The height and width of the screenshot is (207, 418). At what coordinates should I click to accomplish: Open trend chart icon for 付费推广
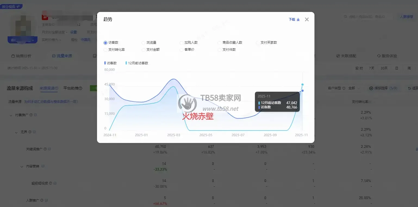pyautogui.click(x=35, y=115)
